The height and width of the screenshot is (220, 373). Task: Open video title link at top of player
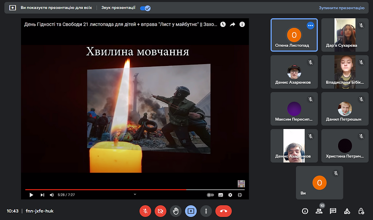pos(121,24)
